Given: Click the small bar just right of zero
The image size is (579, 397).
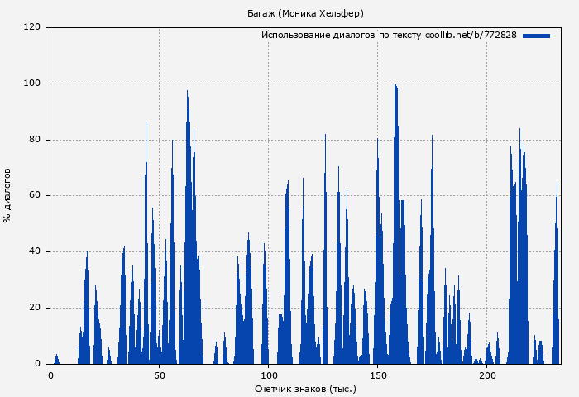Looking at the screenshot, I should point(56,360).
